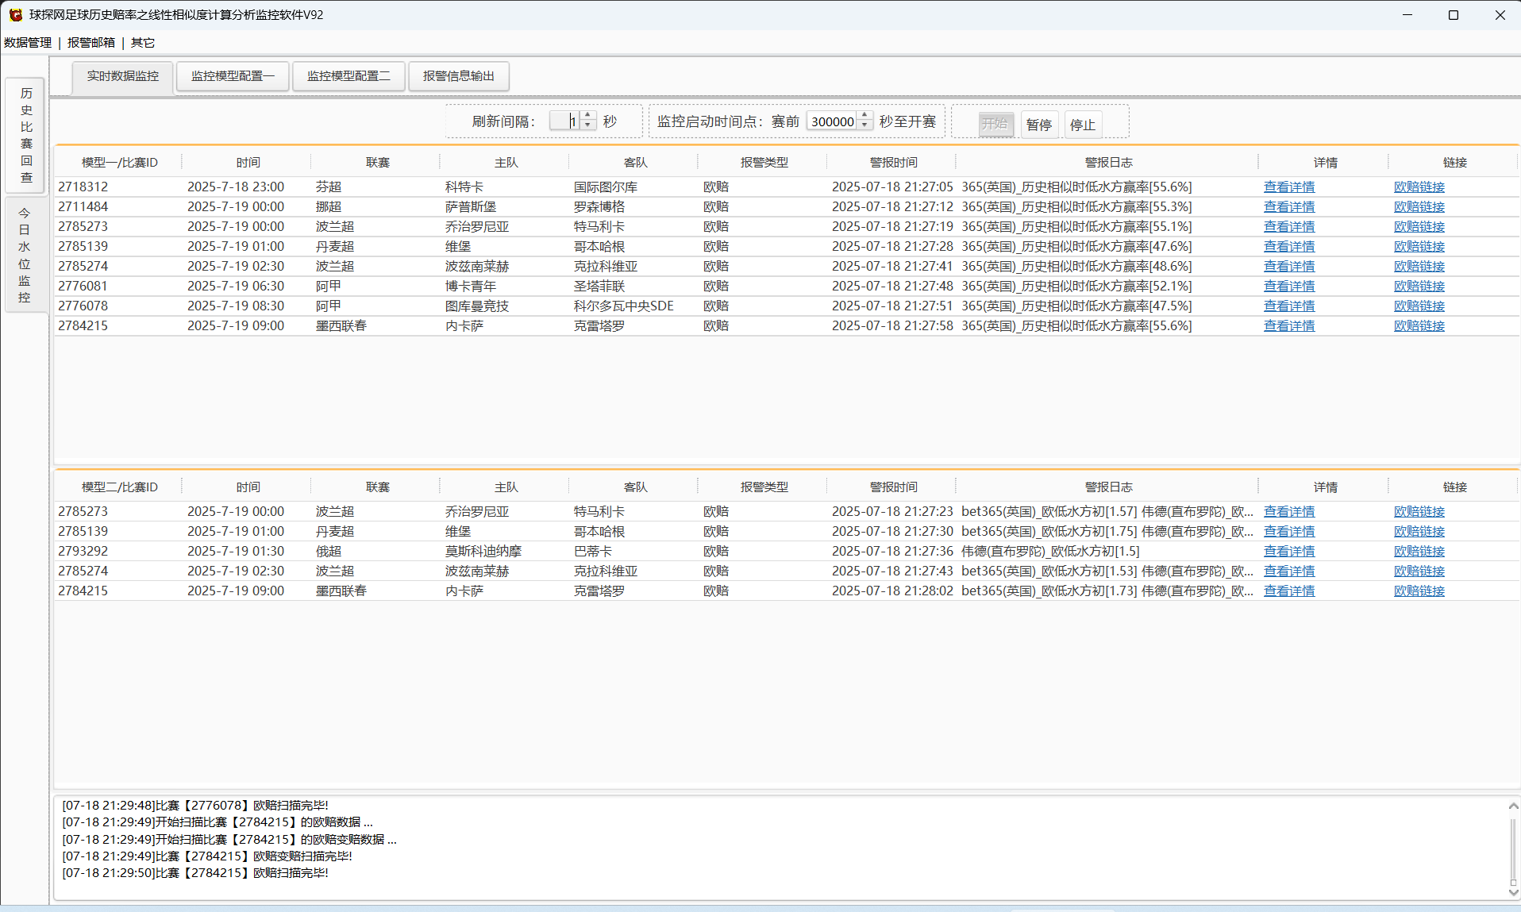Screen dimensions: 1521x912
Task: Maximize the application window
Action: tap(1454, 15)
